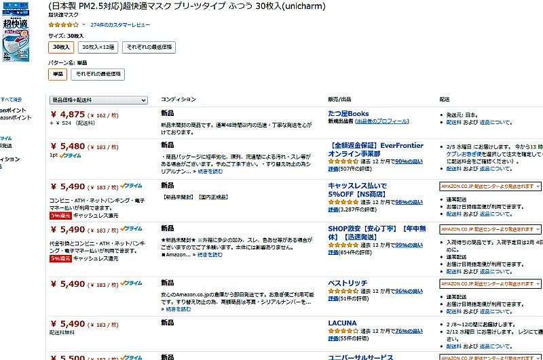Open EverFrontier オンライン事業部 seller page
Viewport: 543px width, 360px height.
[x=376, y=149]
